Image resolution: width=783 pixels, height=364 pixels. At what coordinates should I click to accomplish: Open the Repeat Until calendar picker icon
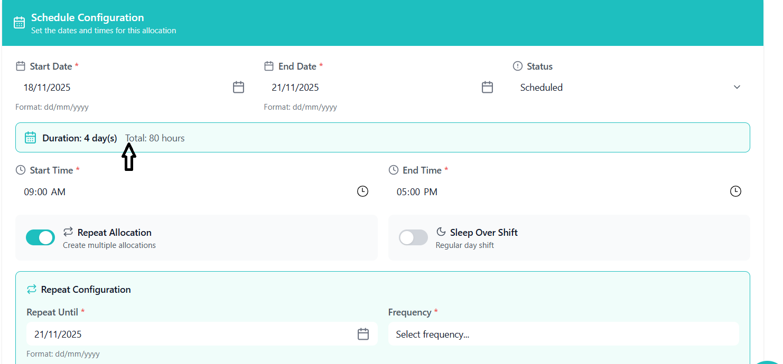[x=363, y=334]
